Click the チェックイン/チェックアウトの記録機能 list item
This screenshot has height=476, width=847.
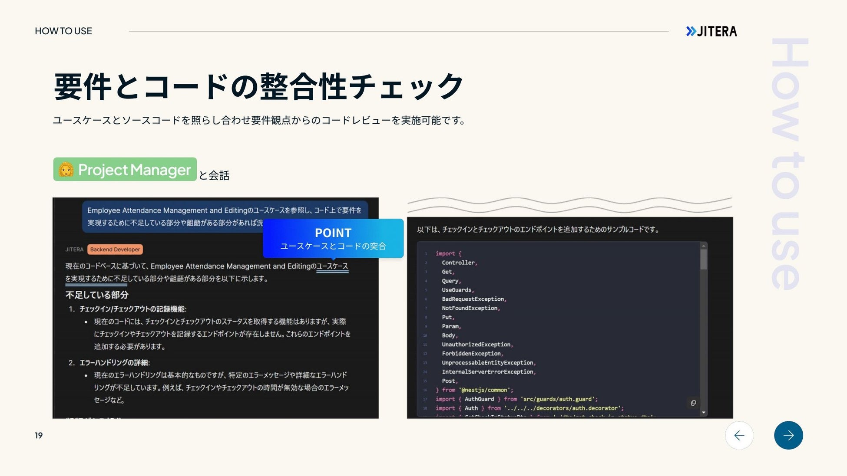(x=132, y=309)
